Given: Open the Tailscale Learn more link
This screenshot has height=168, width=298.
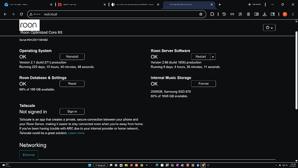Looking at the screenshot, I should coord(76,133).
